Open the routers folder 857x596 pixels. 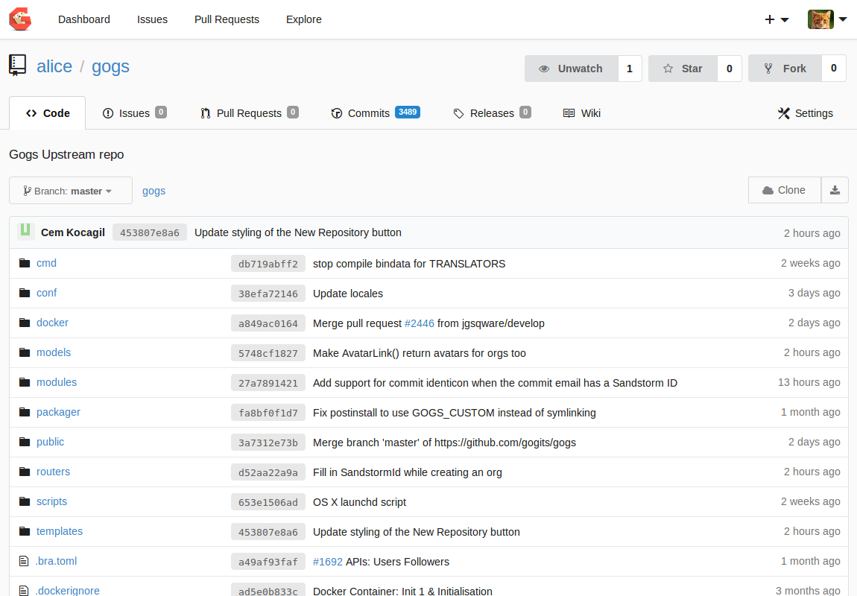point(53,472)
